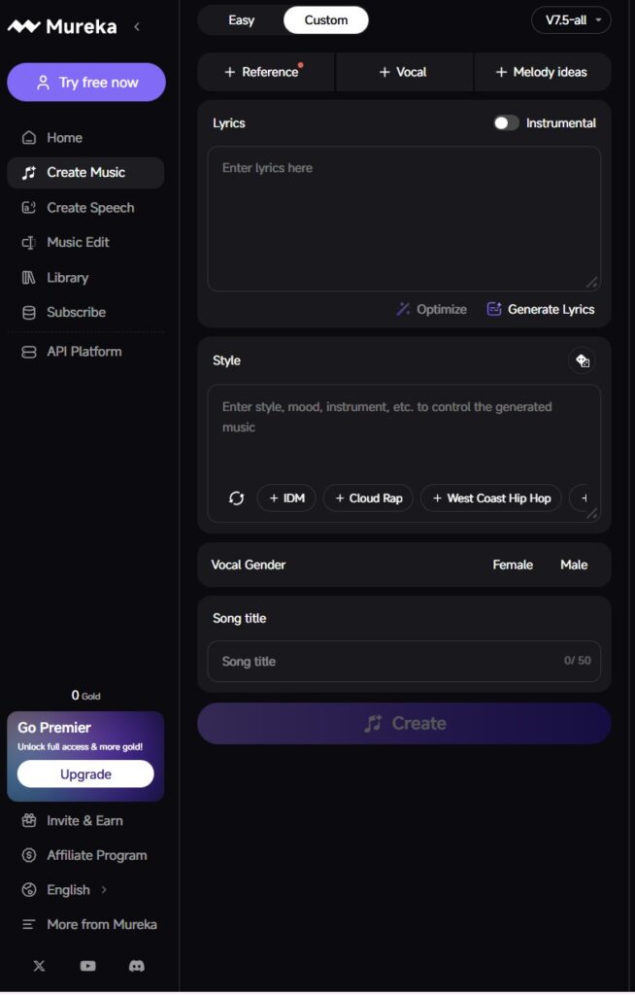
Task: Select Female vocal gender
Action: pos(513,565)
